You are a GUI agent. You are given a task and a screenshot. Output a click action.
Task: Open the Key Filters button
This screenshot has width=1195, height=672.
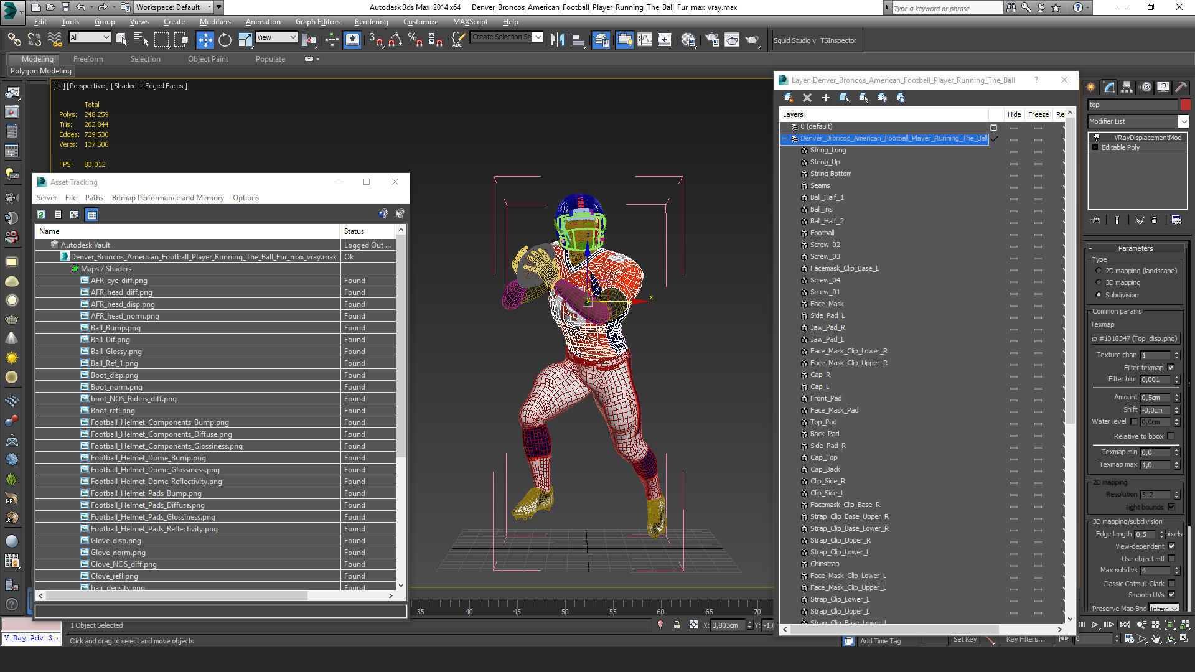point(1025,640)
